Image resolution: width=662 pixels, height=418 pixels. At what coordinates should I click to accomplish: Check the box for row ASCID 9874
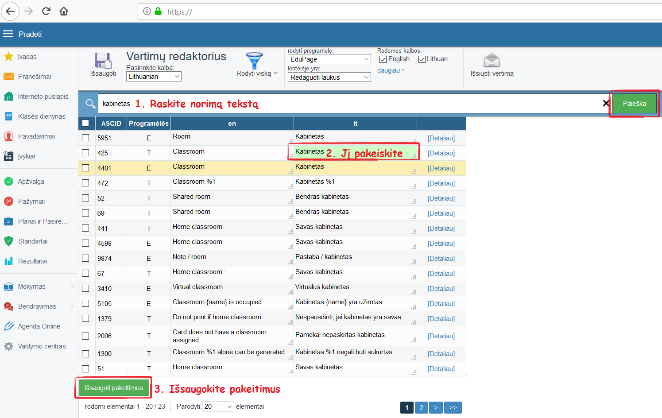pyautogui.click(x=85, y=258)
